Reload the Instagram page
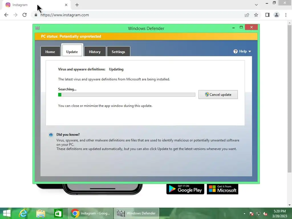 pos(25,15)
